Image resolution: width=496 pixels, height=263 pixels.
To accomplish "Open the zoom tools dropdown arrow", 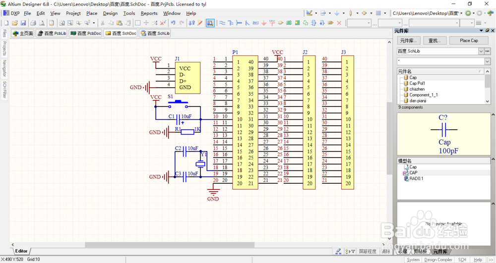I will click(94, 23).
